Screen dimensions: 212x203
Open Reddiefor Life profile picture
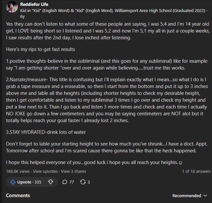pyautogui.click(x=12, y=7)
